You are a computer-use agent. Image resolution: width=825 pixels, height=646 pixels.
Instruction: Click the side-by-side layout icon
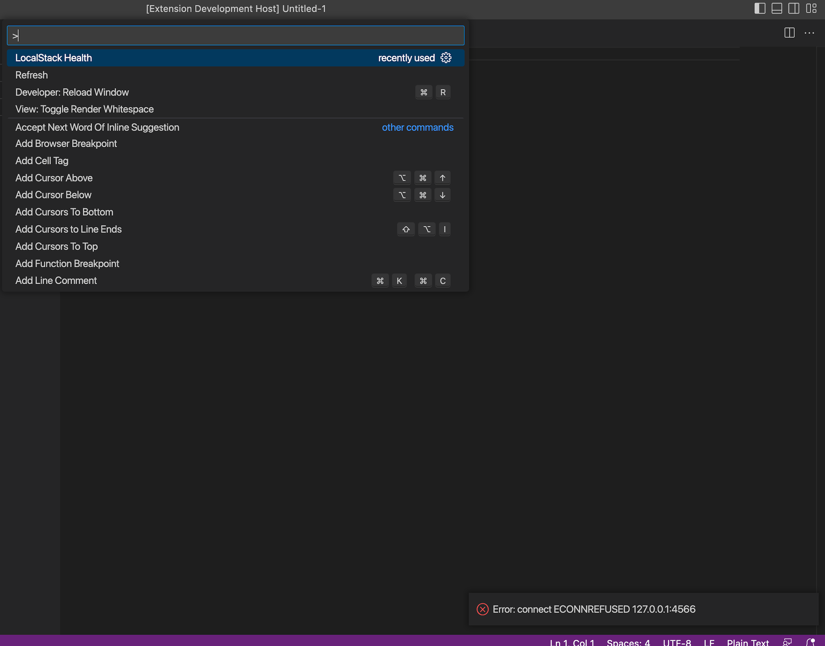793,8
